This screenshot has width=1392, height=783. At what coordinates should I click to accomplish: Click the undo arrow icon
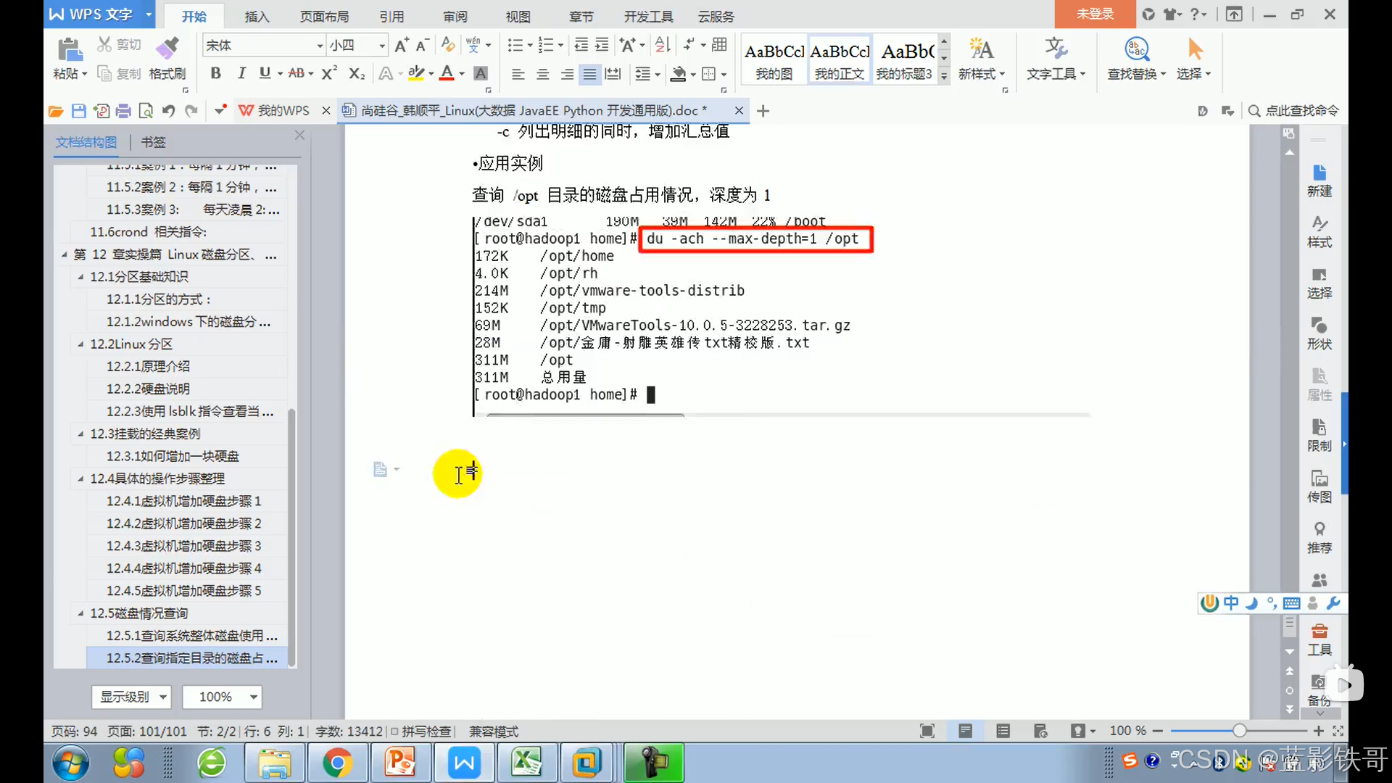point(169,111)
